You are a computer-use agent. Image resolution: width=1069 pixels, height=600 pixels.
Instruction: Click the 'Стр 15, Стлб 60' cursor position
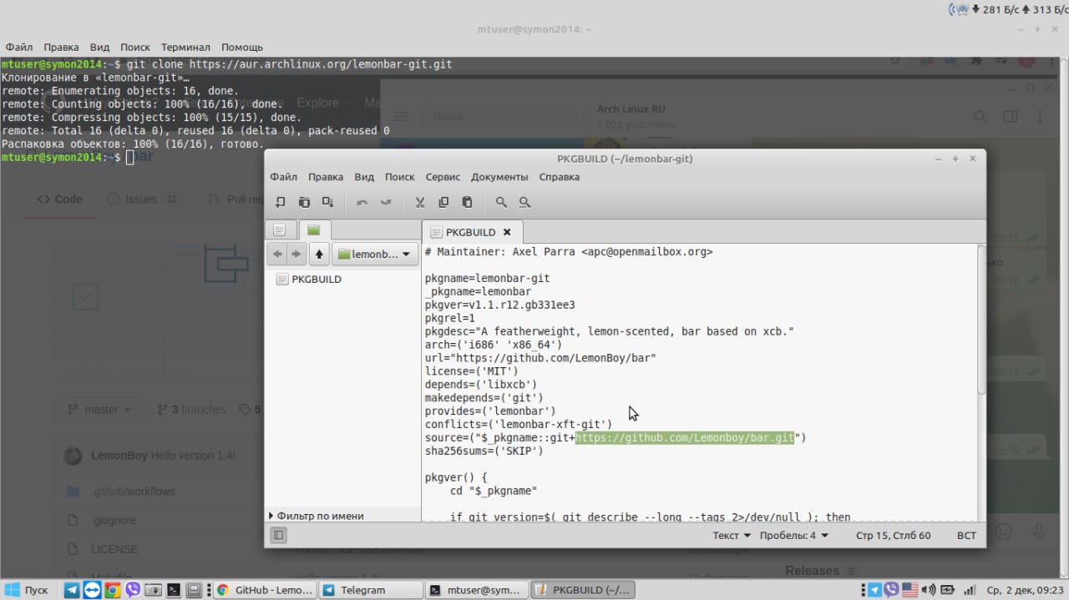point(894,536)
